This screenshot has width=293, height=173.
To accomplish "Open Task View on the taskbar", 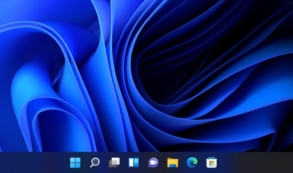I will coord(114,163).
